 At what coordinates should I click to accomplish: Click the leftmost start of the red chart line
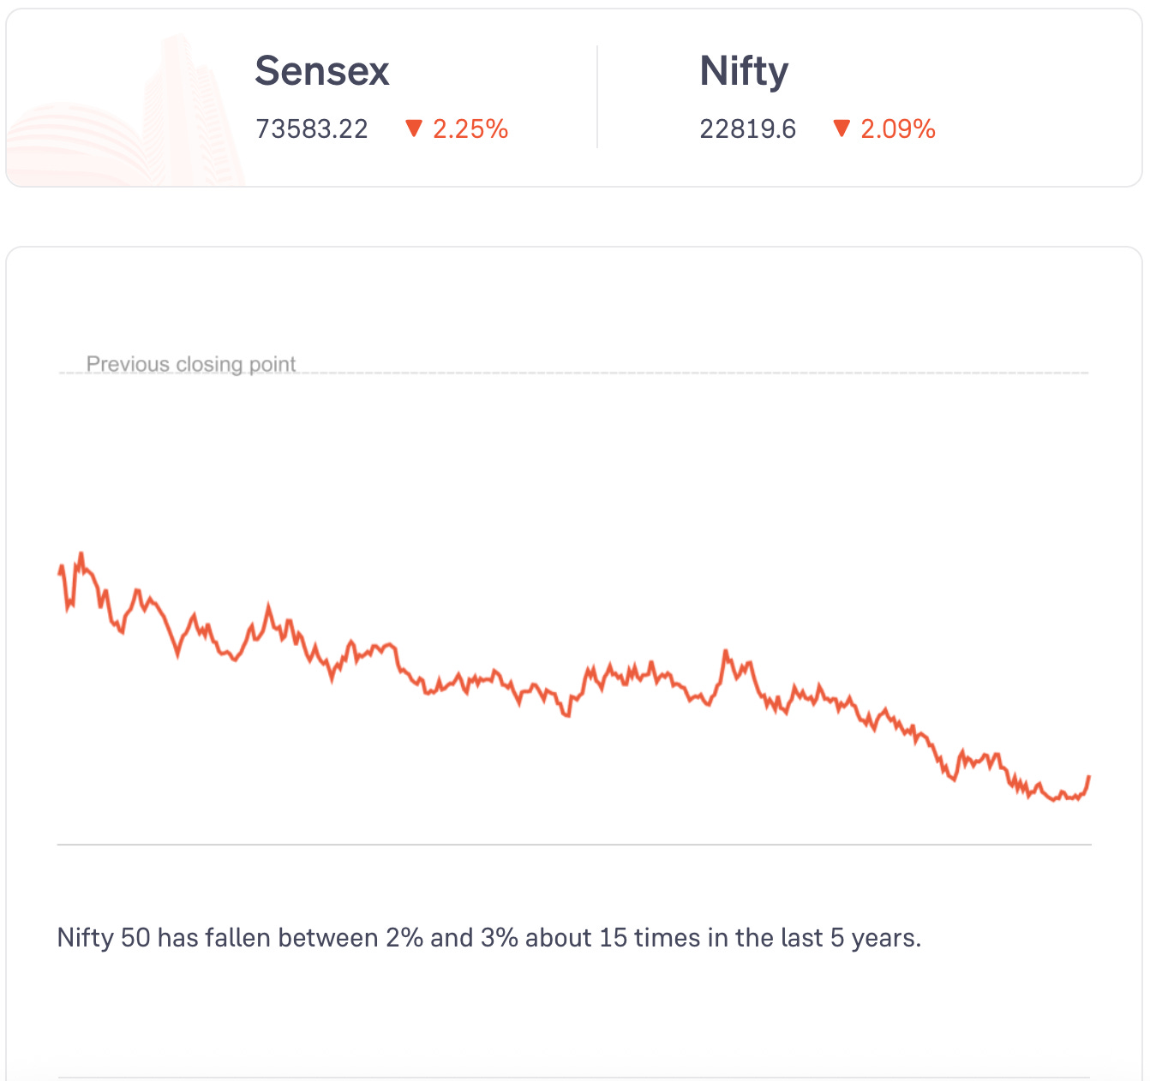click(59, 572)
